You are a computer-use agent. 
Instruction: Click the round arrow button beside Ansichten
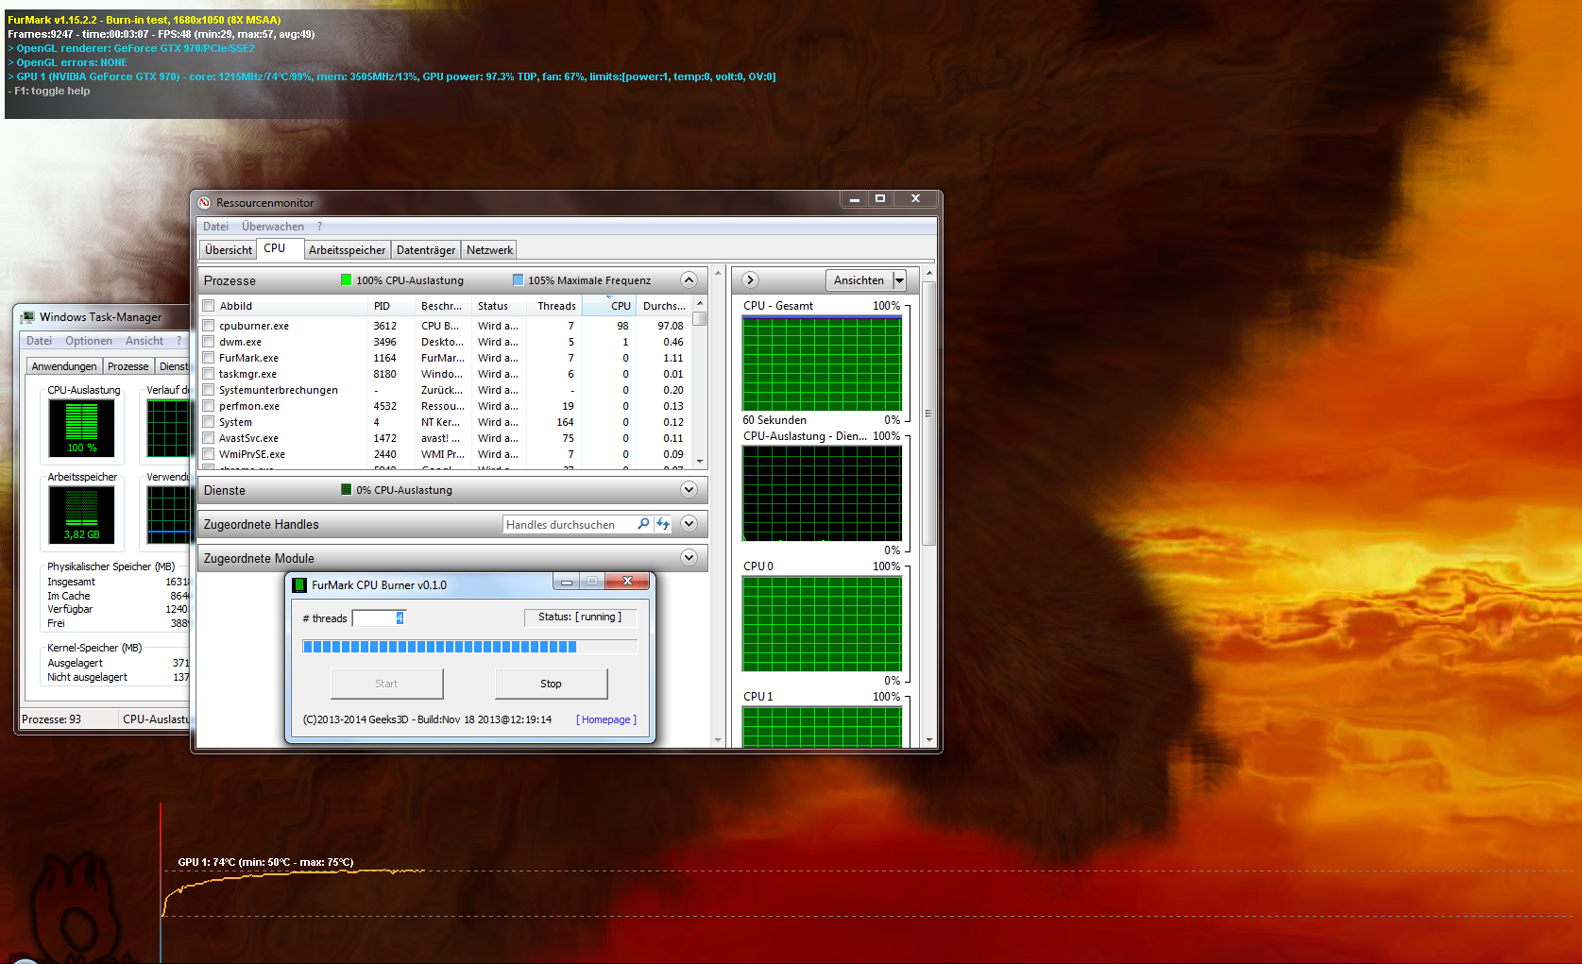click(x=750, y=280)
